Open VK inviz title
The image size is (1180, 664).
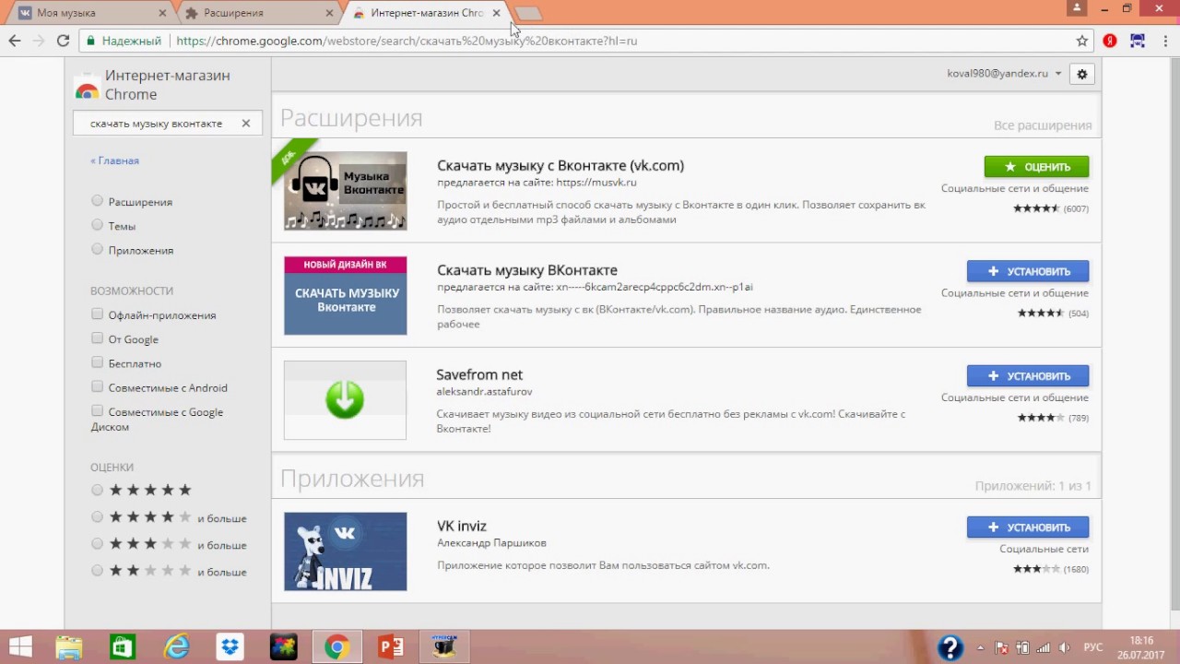[462, 526]
